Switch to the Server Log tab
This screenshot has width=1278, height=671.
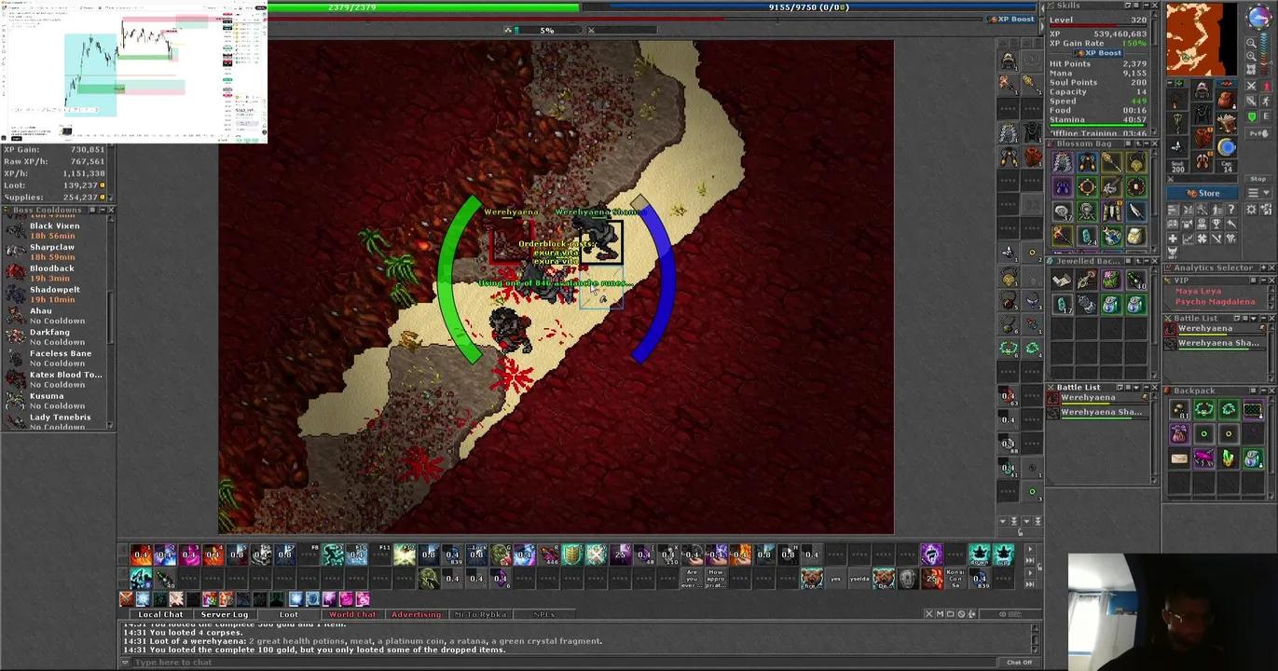tap(224, 614)
